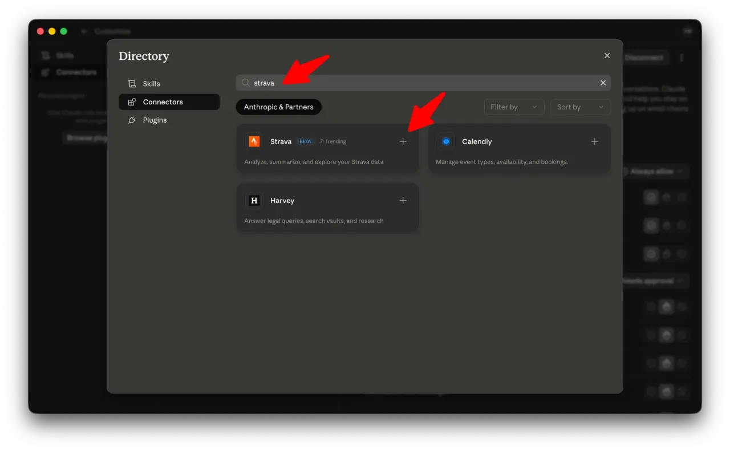Click the Connectors icon in Directory sidebar

(132, 102)
